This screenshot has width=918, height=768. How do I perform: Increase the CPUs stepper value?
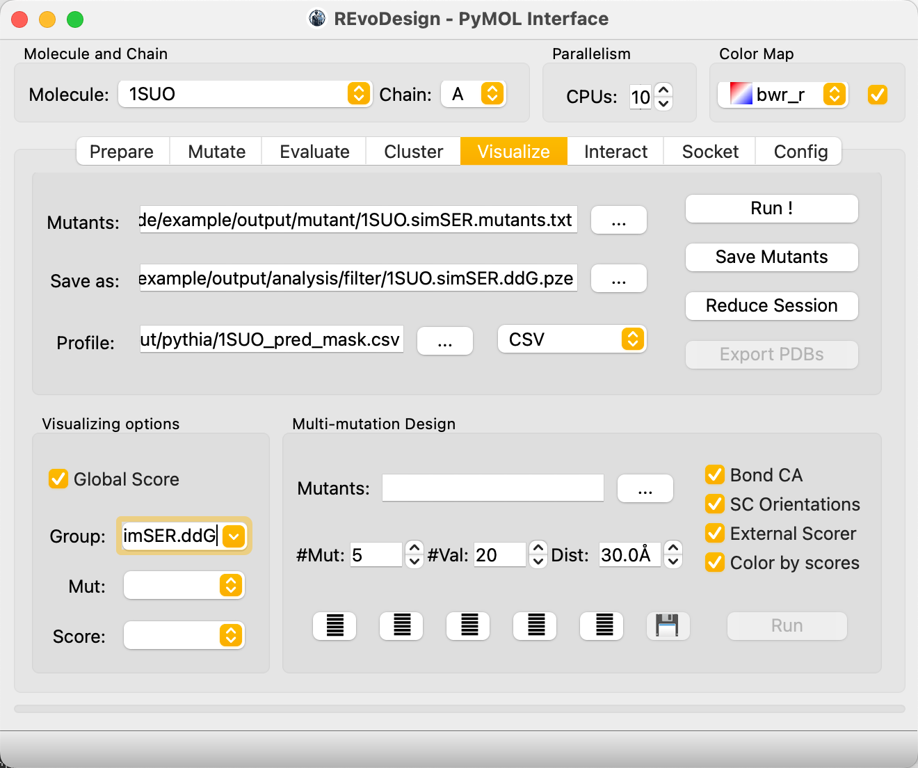click(663, 90)
